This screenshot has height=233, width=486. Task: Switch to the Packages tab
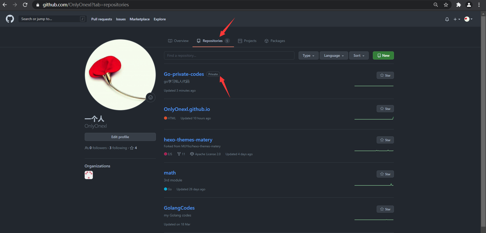click(275, 41)
